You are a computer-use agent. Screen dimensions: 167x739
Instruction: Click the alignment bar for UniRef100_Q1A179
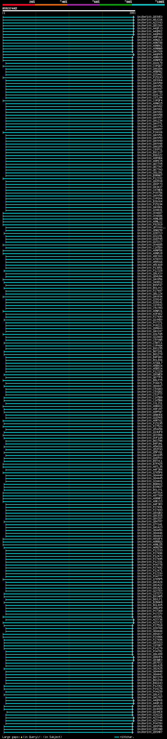(69, 63)
